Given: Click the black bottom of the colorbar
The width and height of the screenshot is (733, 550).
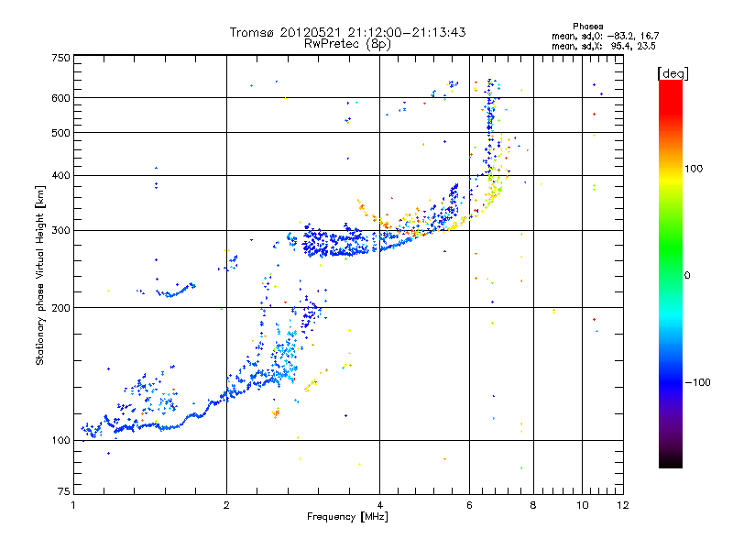Looking at the screenshot, I should [670, 463].
